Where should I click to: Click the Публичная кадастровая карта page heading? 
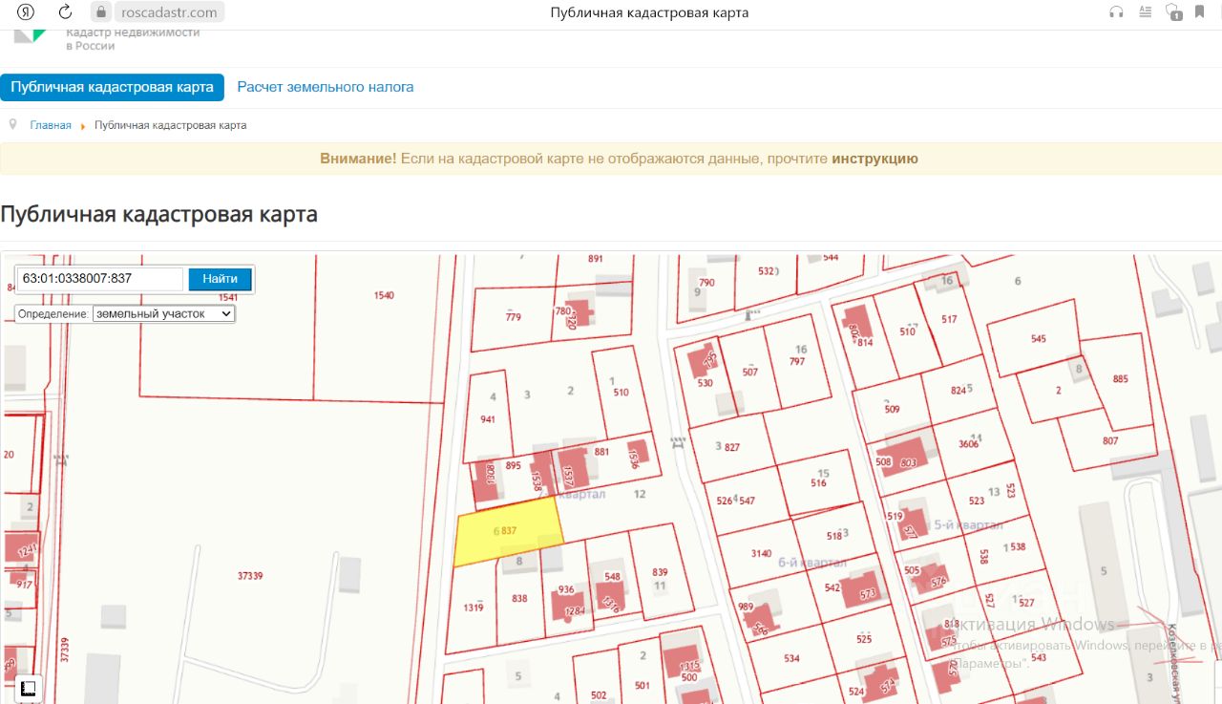[x=158, y=214]
